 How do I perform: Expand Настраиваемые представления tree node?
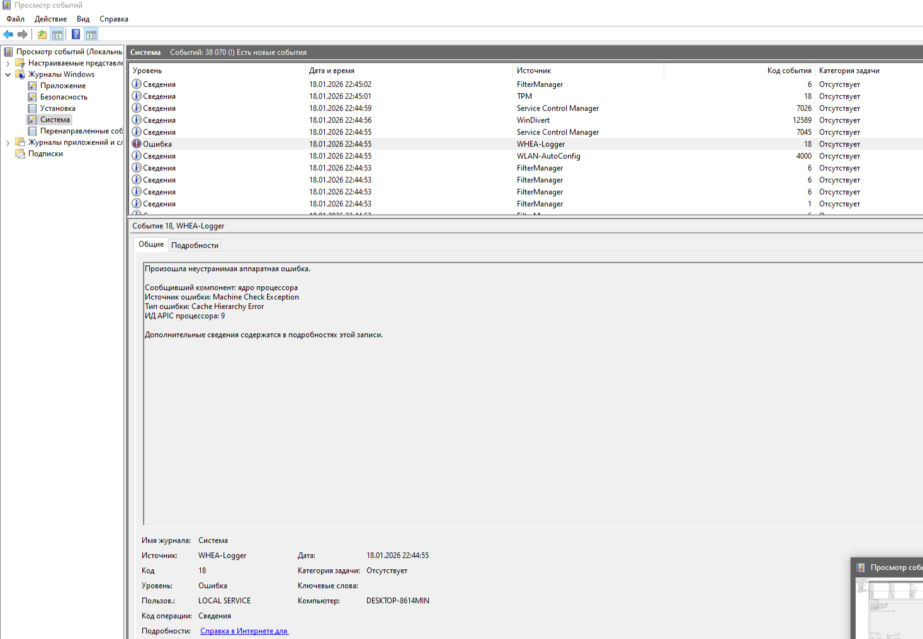8,63
